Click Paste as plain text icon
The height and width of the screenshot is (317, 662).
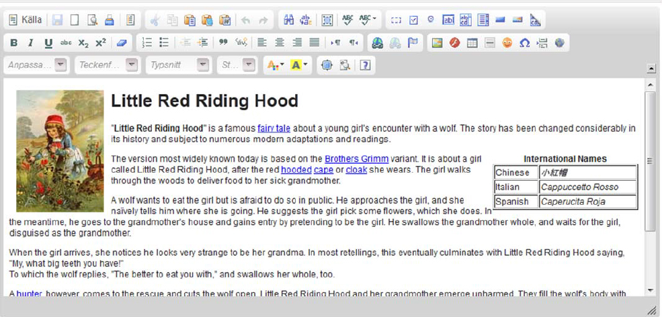(207, 20)
